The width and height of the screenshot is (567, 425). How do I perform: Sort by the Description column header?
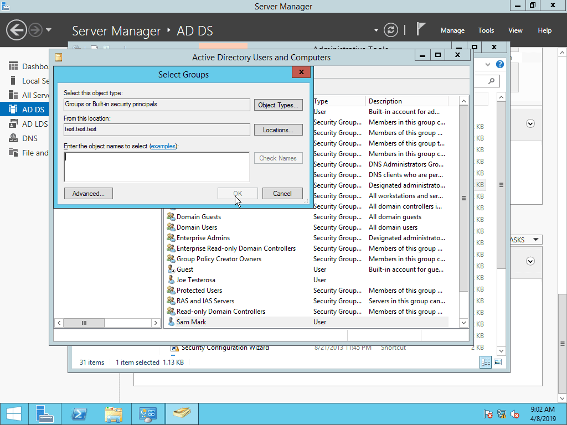(x=407, y=101)
